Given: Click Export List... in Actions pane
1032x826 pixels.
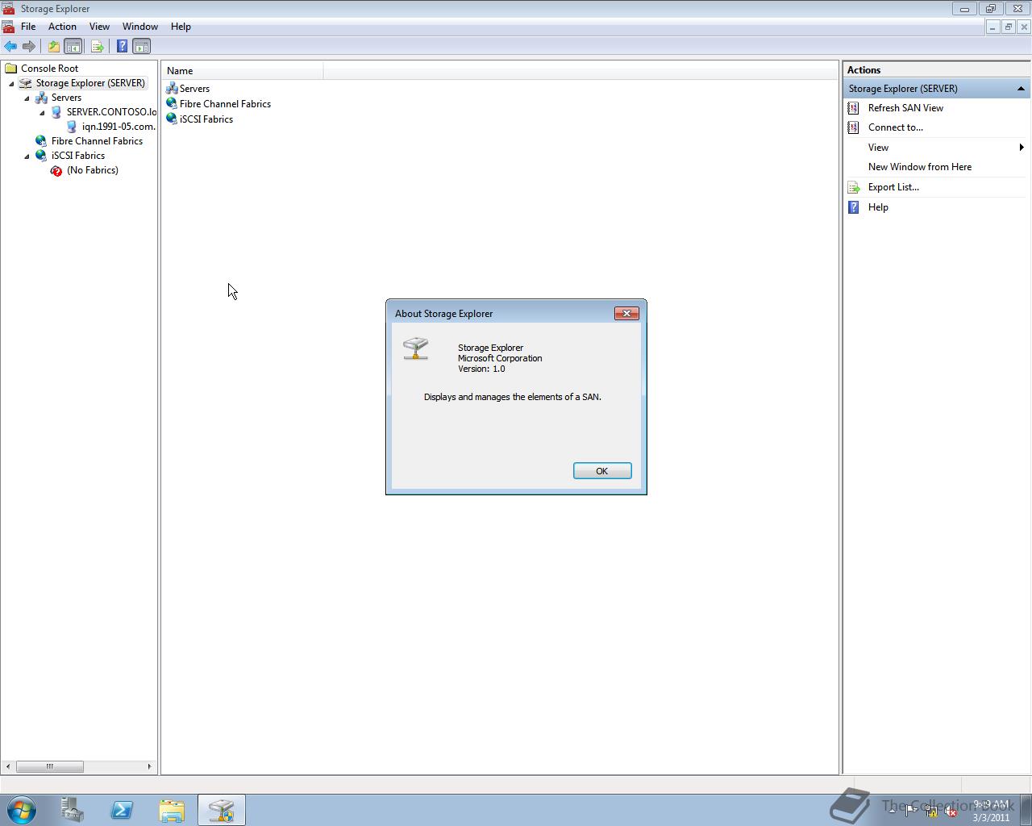Looking at the screenshot, I should click(x=893, y=187).
